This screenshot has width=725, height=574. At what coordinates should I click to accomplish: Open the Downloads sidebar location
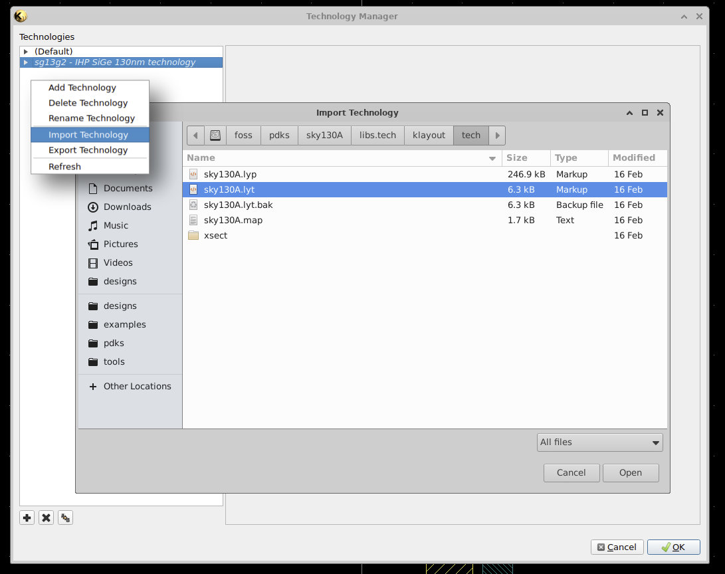pos(127,207)
